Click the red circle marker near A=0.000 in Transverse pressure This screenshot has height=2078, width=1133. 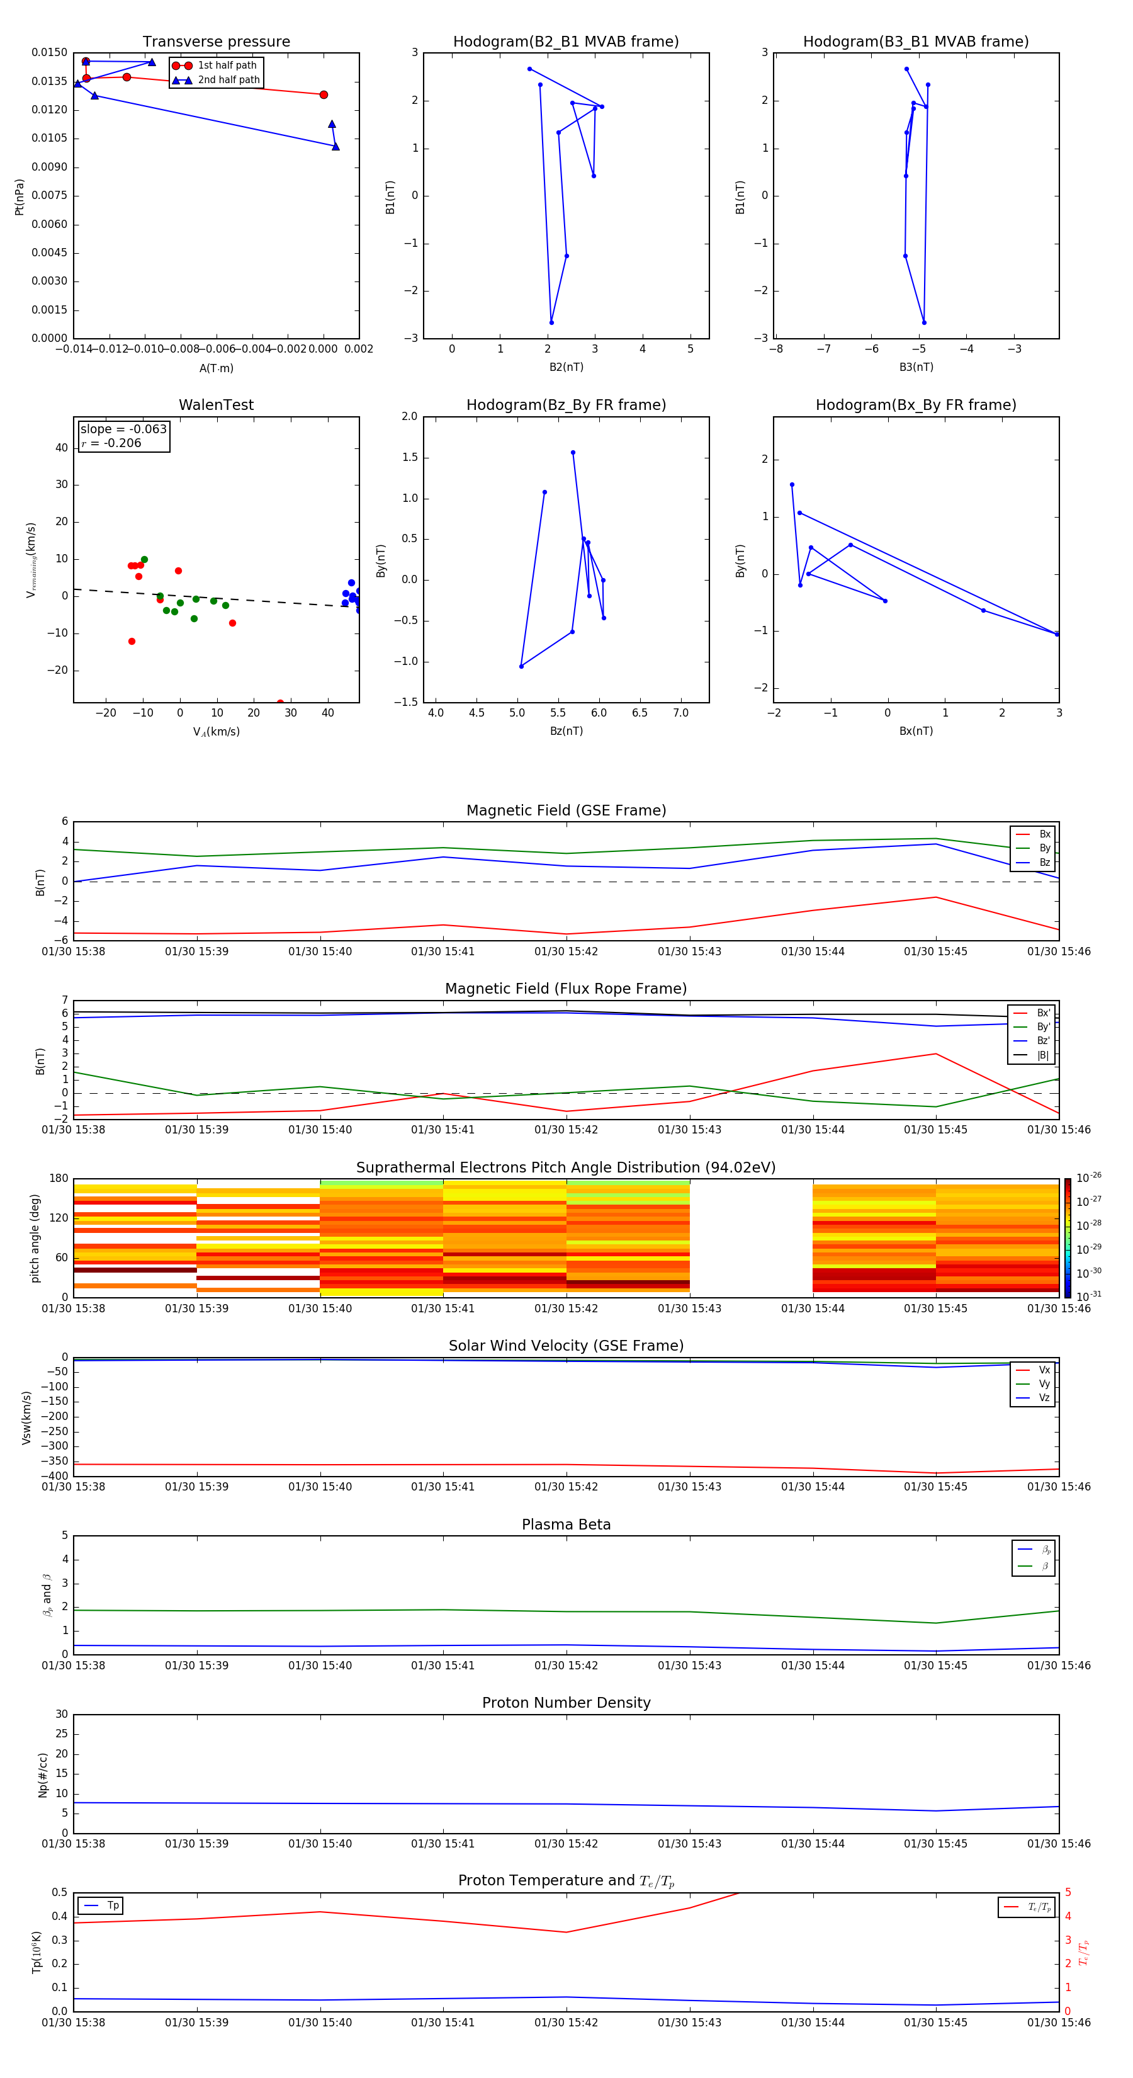tap(324, 94)
